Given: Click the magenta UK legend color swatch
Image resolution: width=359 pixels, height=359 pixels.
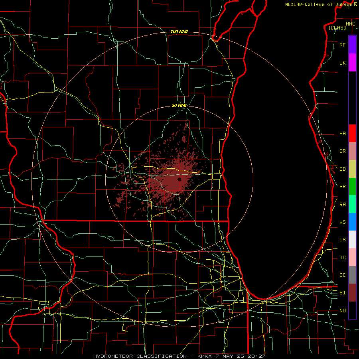Looking at the screenshot, I should tap(352, 63).
